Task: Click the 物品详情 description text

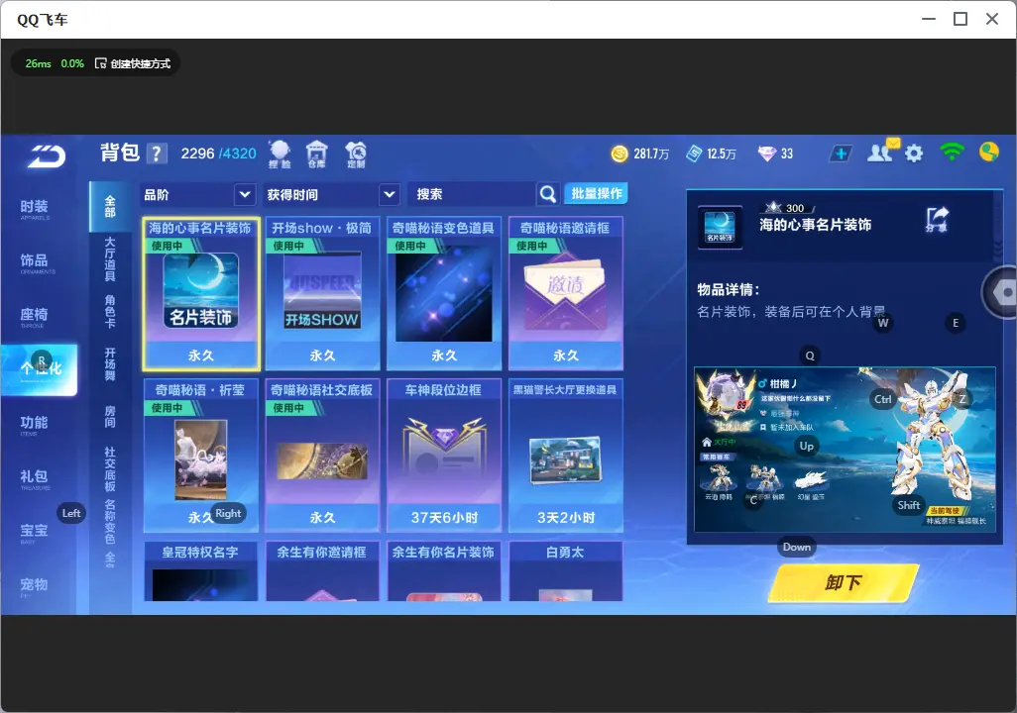Action: [x=791, y=312]
